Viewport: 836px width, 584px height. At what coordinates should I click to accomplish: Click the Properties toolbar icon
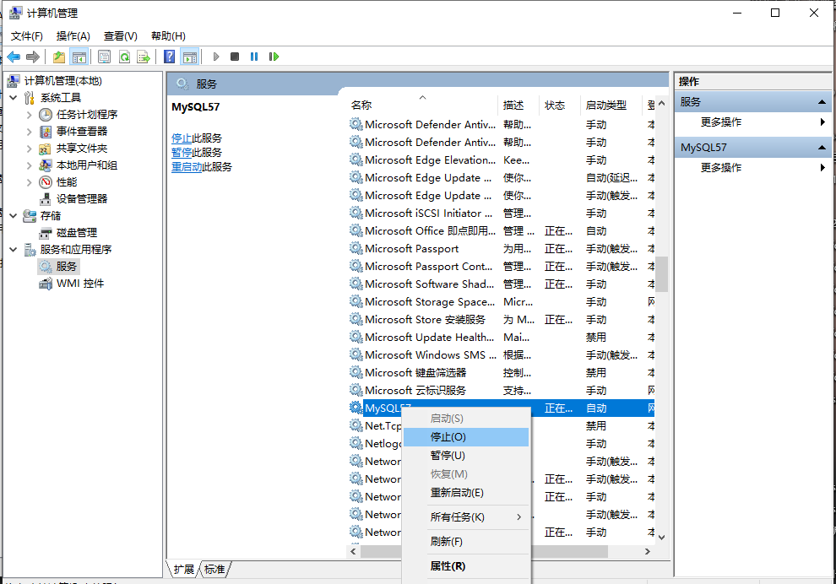tap(105, 57)
